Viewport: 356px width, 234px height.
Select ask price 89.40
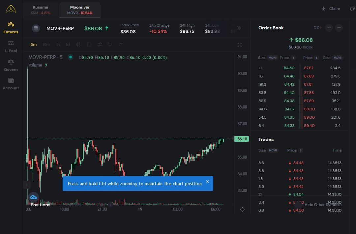coord(309,126)
